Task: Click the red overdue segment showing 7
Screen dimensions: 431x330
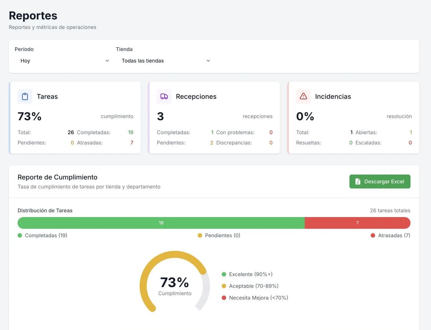Action: [x=357, y=223]
